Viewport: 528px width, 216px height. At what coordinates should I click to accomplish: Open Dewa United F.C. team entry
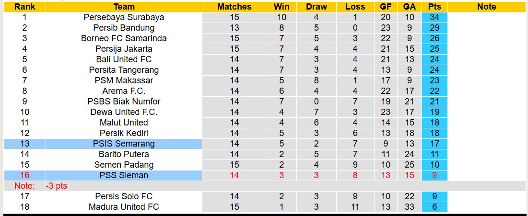click(x=124, y=112)
